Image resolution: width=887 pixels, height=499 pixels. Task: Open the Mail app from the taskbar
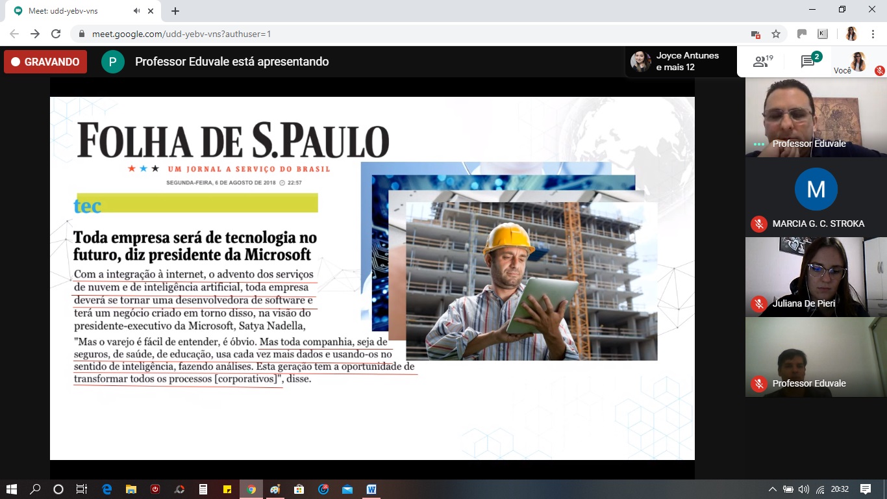tap(347, 489)
